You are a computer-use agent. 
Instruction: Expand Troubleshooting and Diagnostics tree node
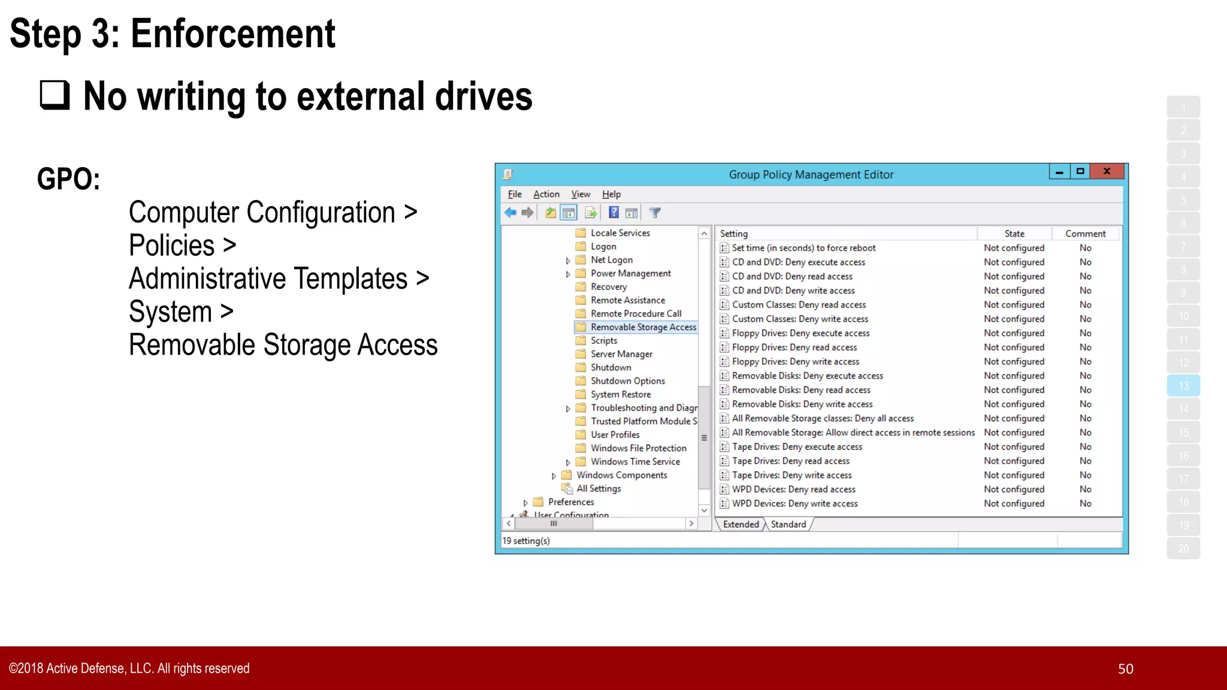tap(568, 408)
